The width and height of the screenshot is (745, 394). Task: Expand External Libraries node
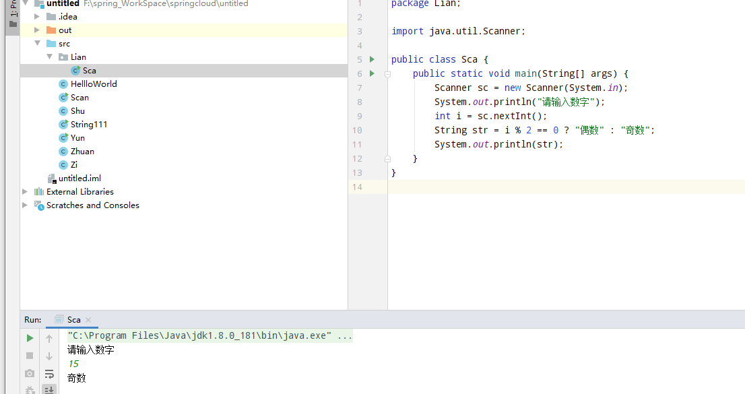click(26, 192)
